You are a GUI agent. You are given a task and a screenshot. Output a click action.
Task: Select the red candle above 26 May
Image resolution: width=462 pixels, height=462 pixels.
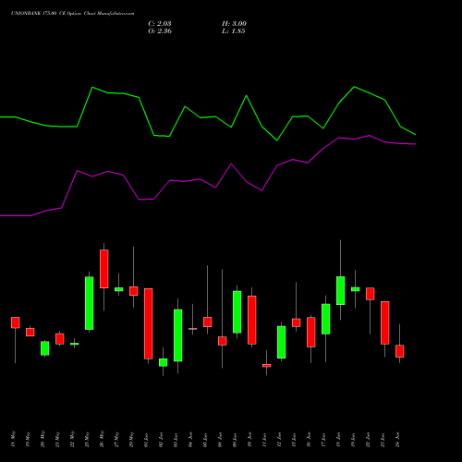point(104,269)
